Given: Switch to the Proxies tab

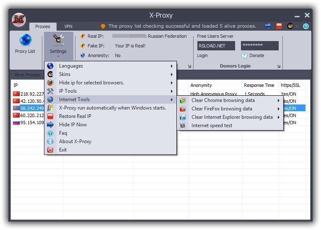Looking at the screenshot, I should (43, 26).
